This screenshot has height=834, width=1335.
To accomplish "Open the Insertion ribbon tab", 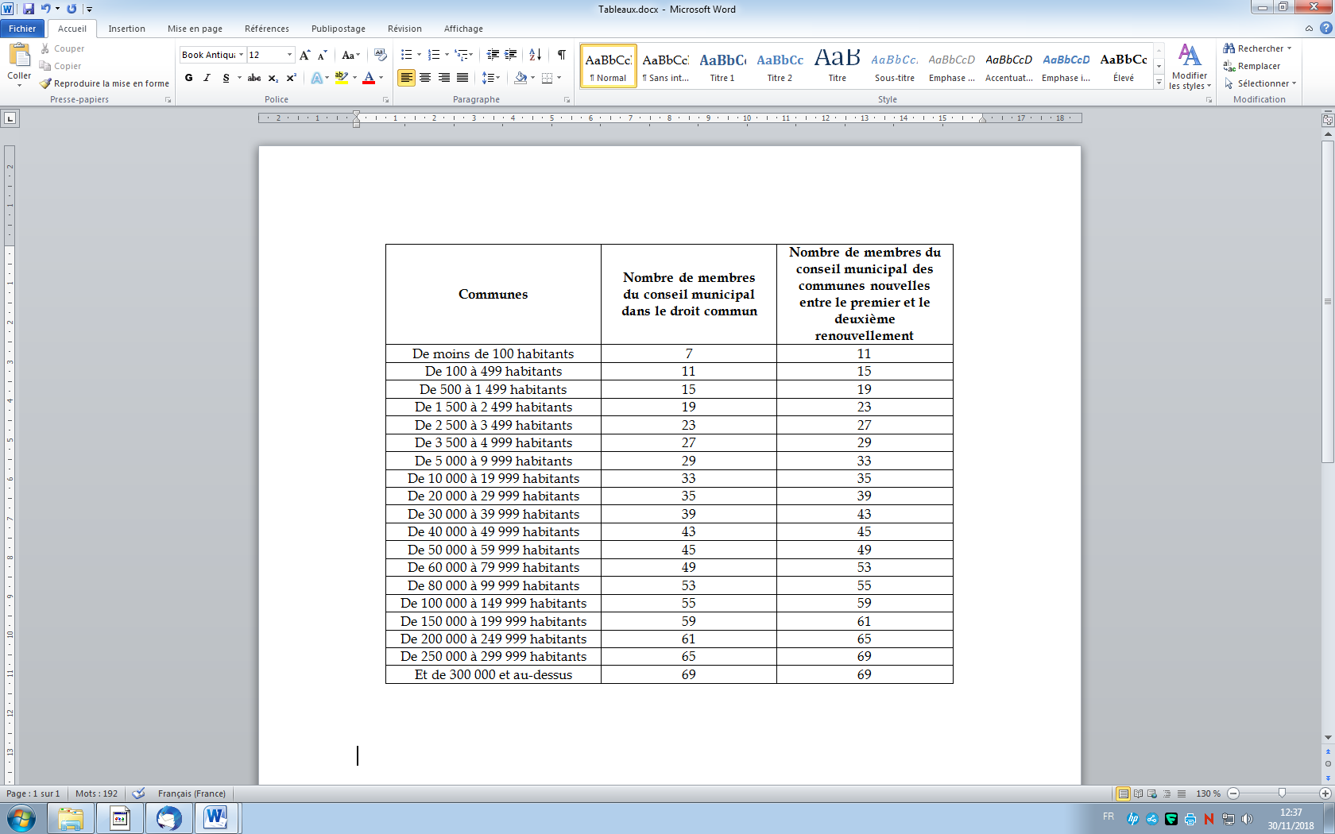I will tap(126, 29).
